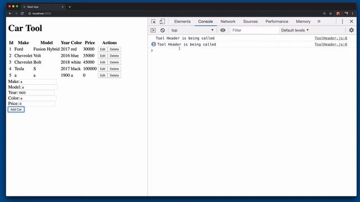Screen dimensions: 360x202
Task: Switch to the Console tab
Action: pos(205,21)
